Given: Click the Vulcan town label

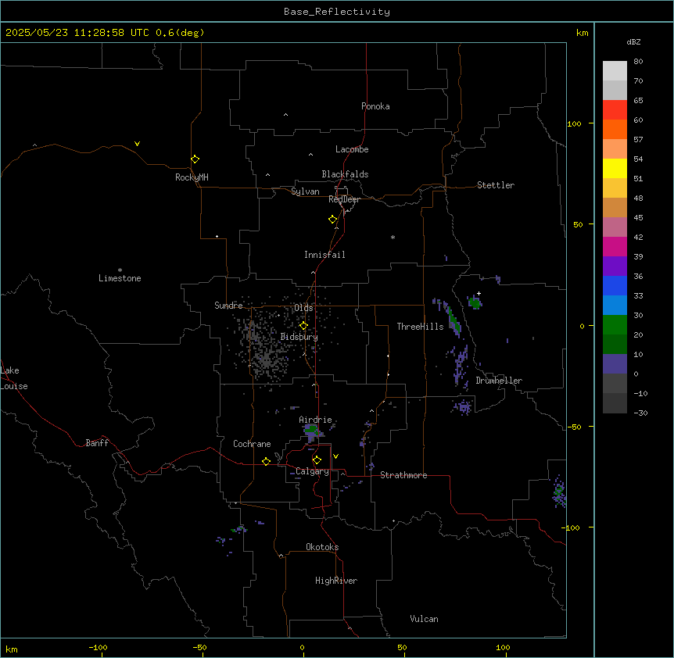Looking at the screenshot, I should point(424,619).
